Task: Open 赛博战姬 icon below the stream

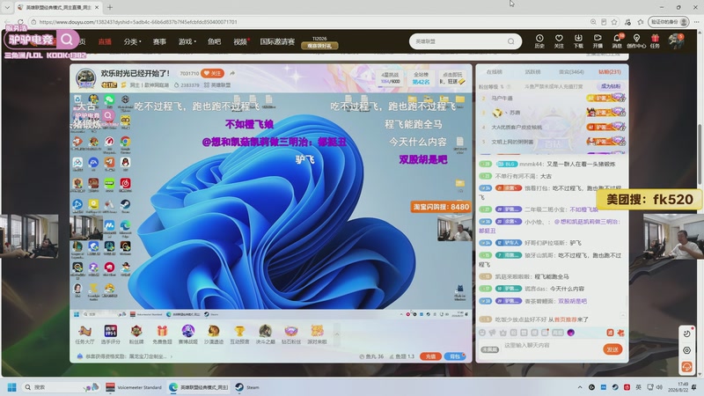Action: (187, 334)
